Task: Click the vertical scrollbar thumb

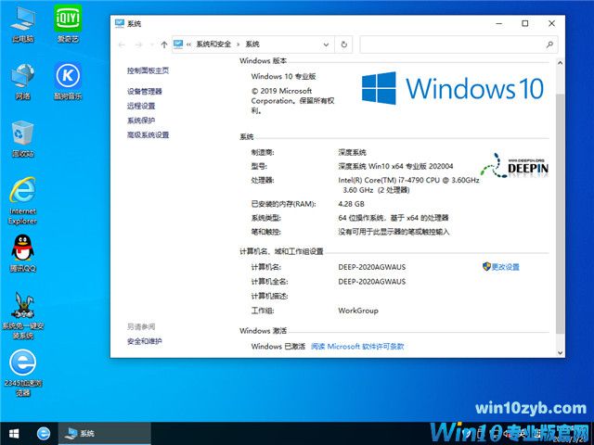Action: pos(560,214)
